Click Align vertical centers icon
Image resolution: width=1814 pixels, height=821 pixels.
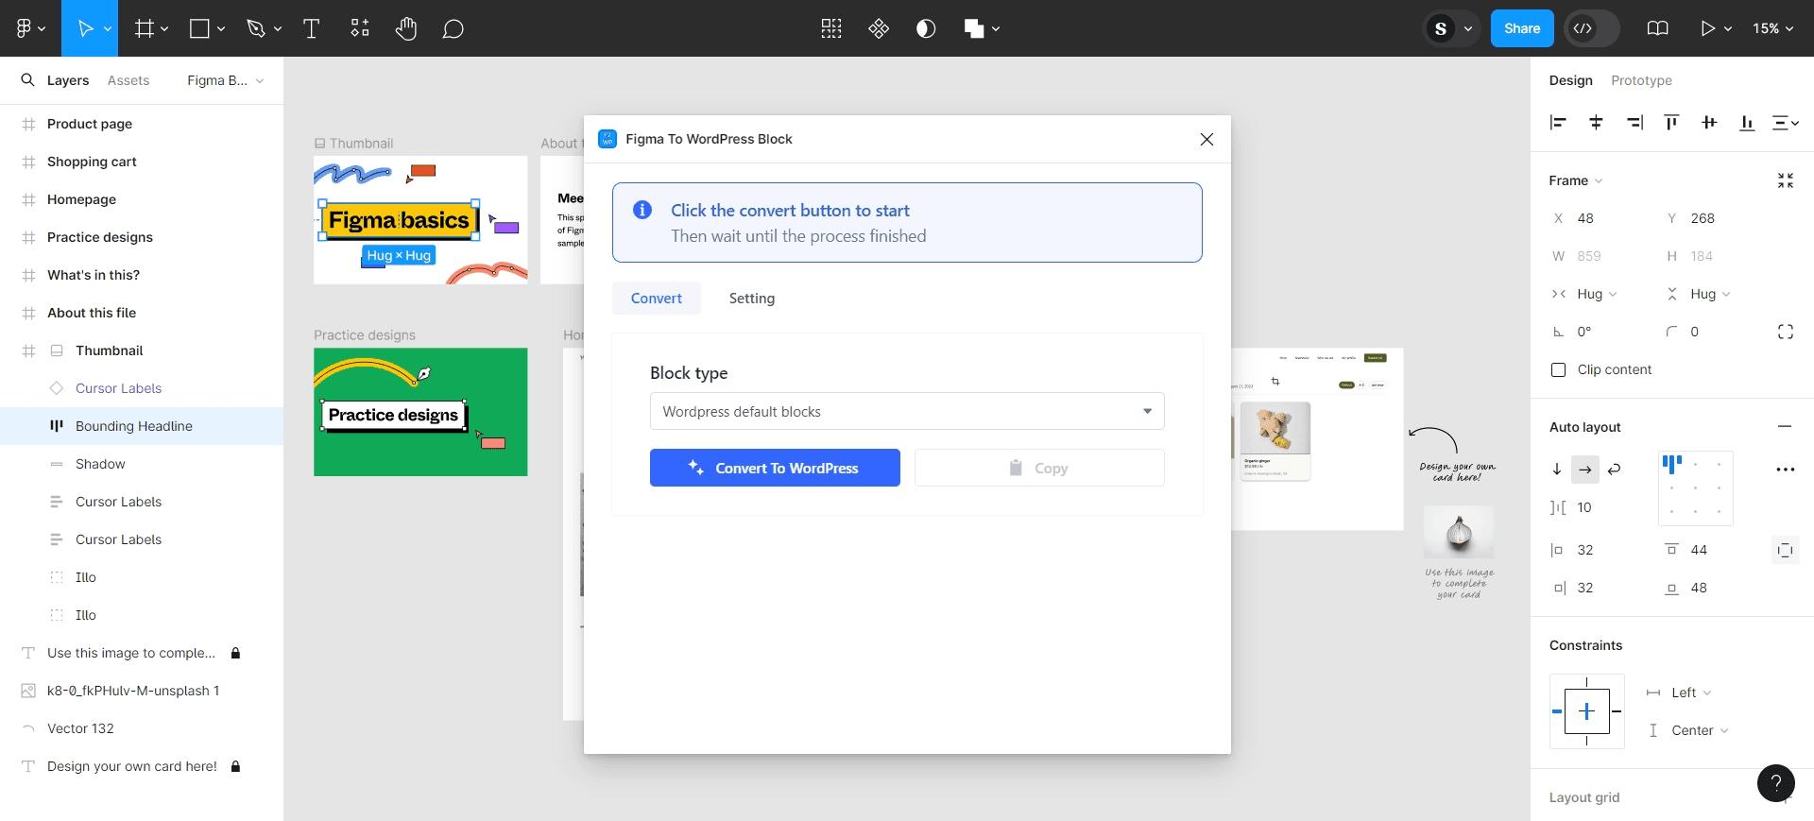(1709, 122)
